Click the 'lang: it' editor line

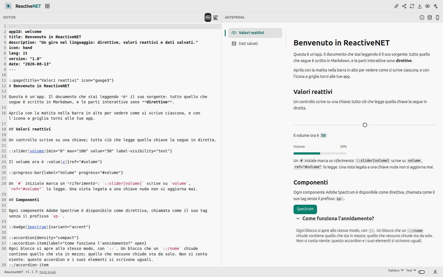[18, 53]
